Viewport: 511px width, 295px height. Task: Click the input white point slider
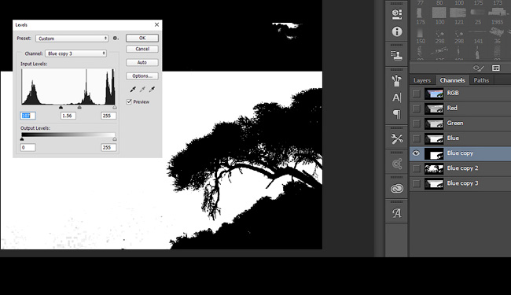[x=115, y=107]
